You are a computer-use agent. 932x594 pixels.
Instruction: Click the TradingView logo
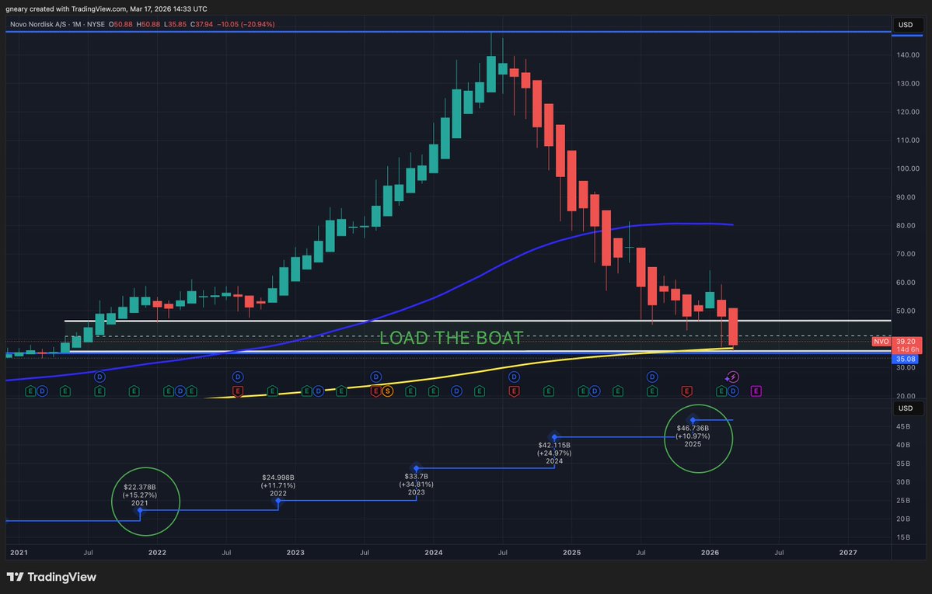51,577
